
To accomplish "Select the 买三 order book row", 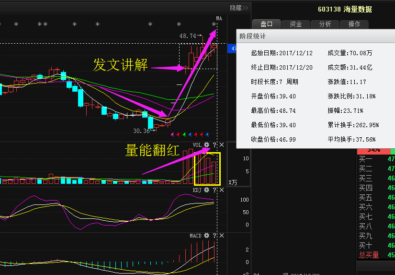I will (x=376, y=178).
